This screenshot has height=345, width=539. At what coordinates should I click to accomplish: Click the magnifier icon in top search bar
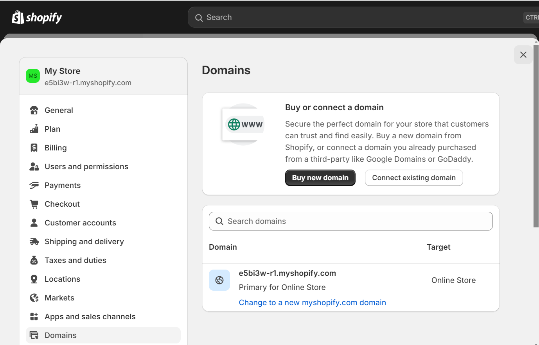pyautogui.click(x=199, y=18)
